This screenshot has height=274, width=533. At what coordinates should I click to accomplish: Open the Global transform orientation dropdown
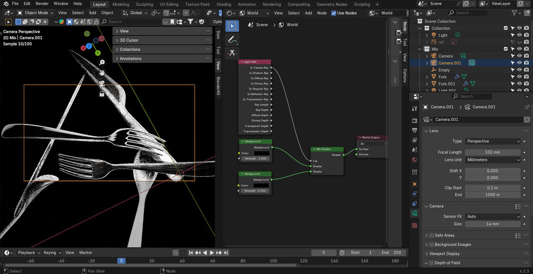tap(134, 13)
